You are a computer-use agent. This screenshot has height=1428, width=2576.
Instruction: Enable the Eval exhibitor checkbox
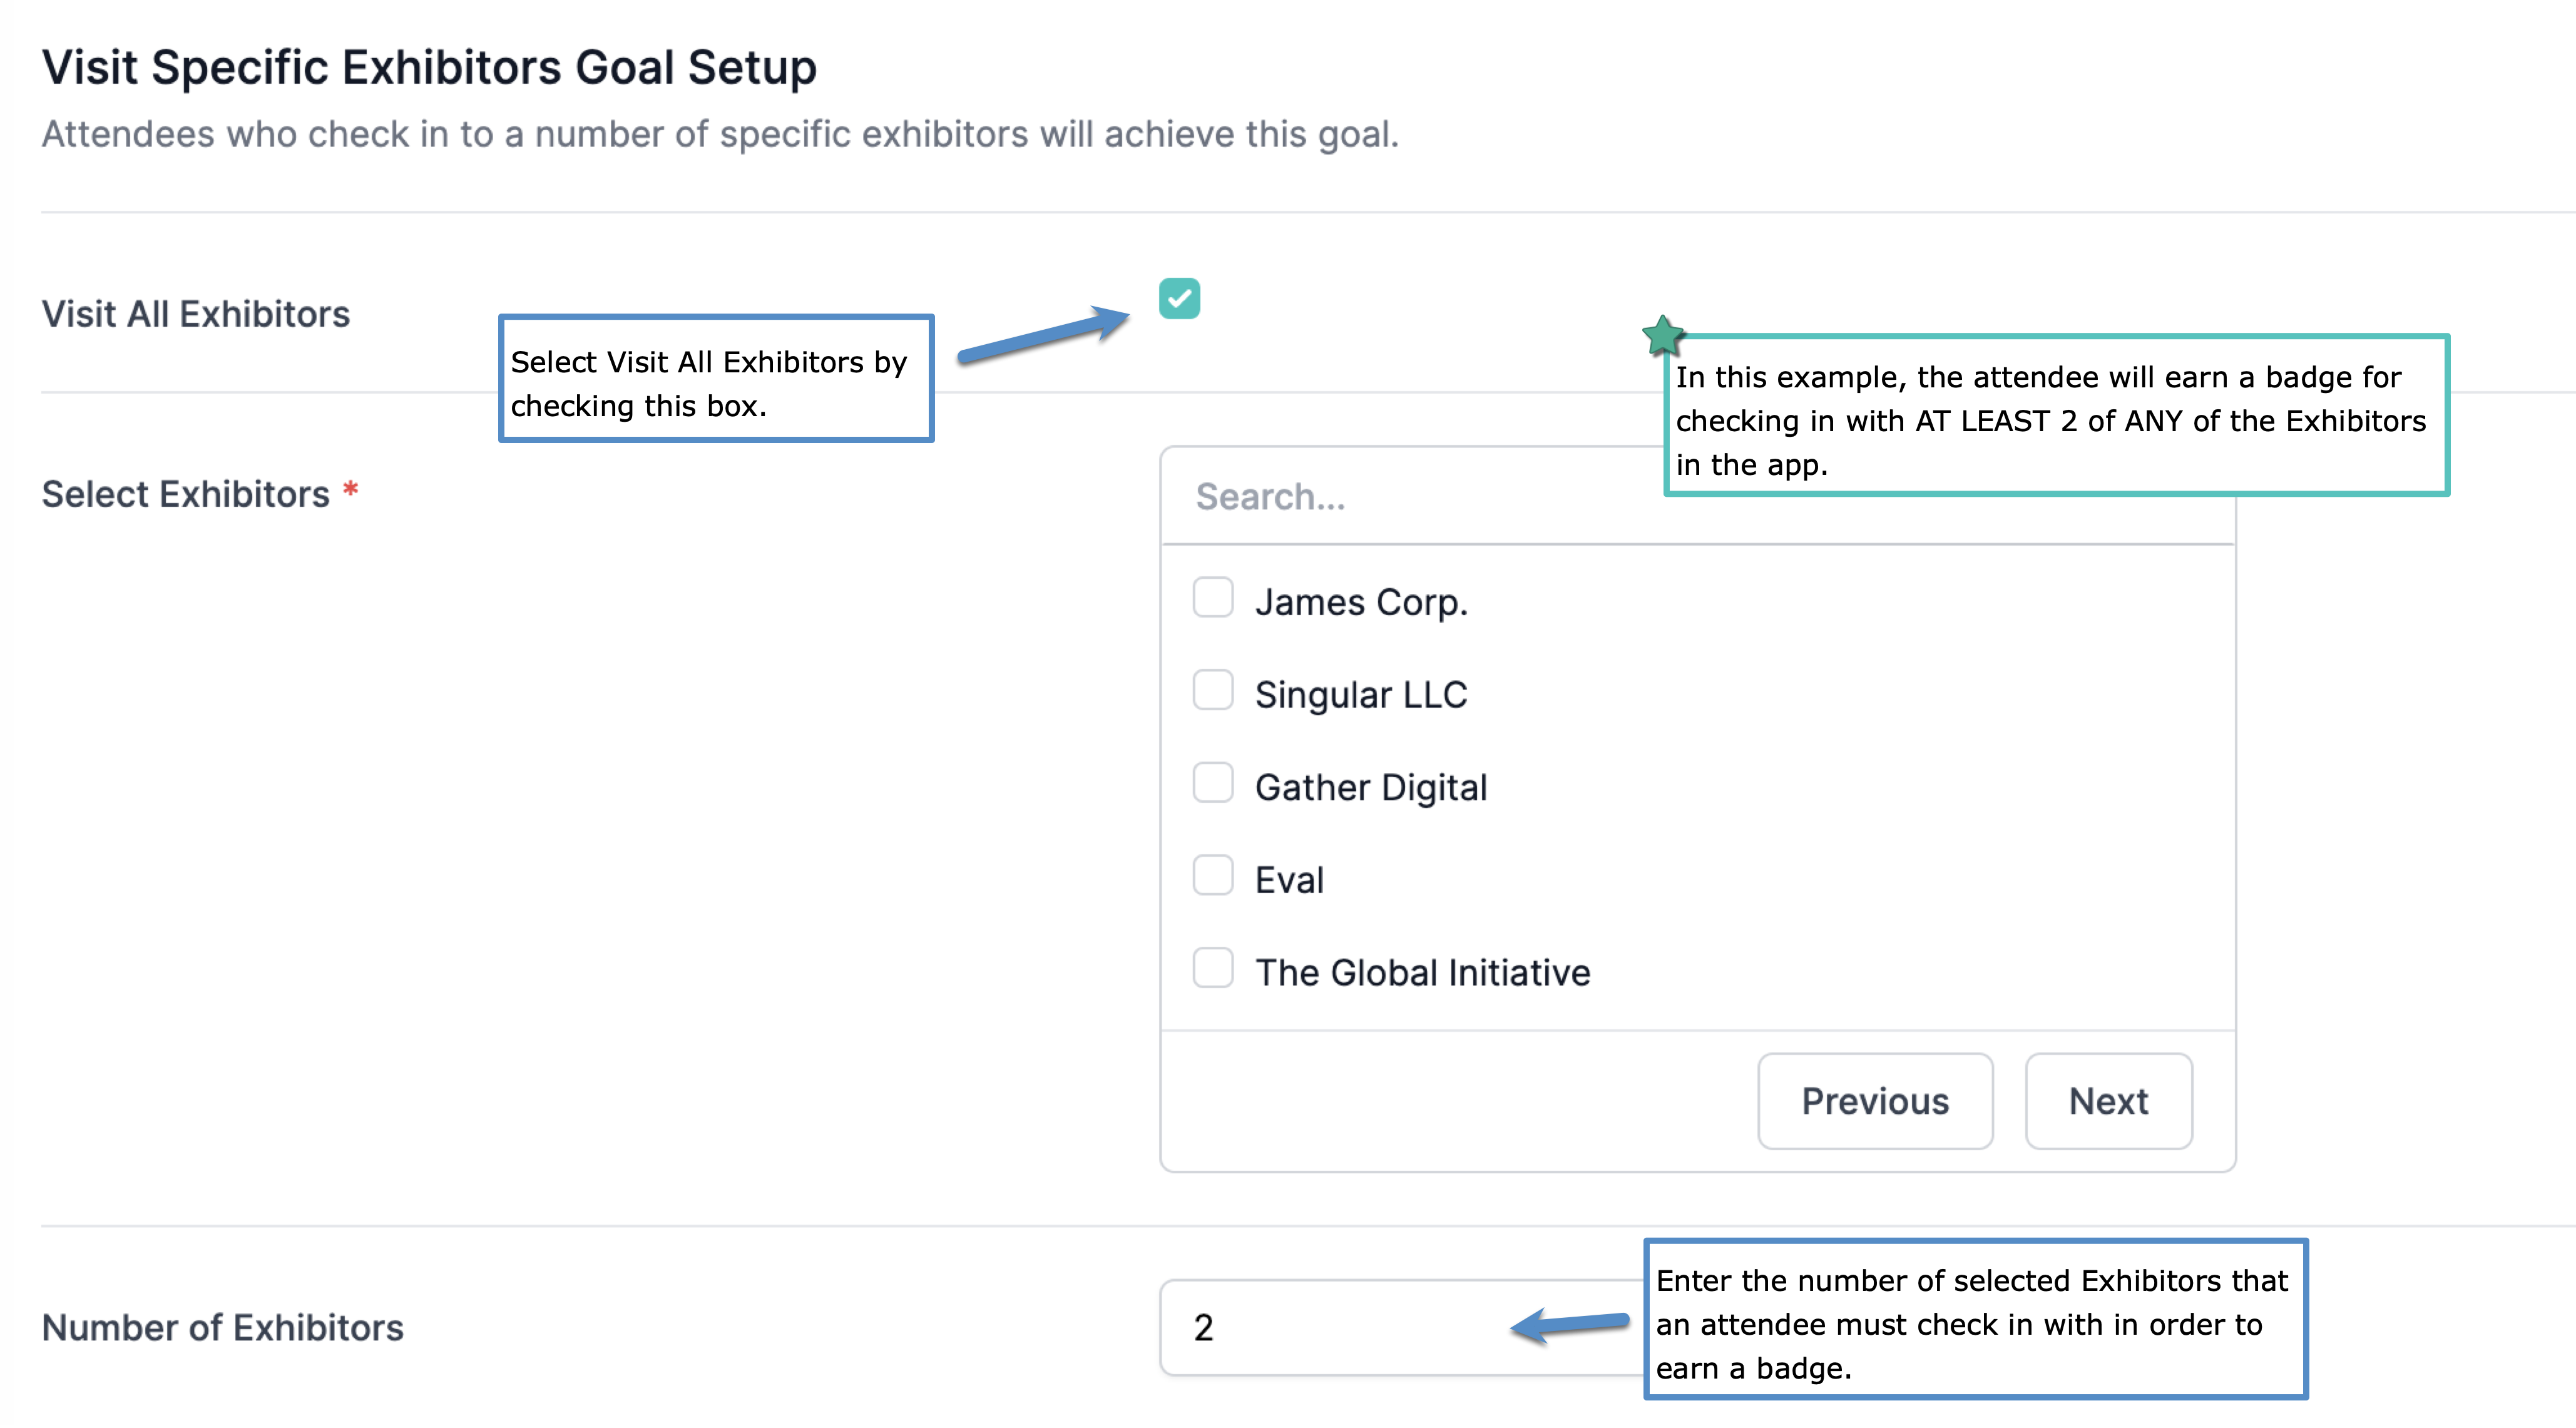pyautogui.click(x=1213, y=875)
